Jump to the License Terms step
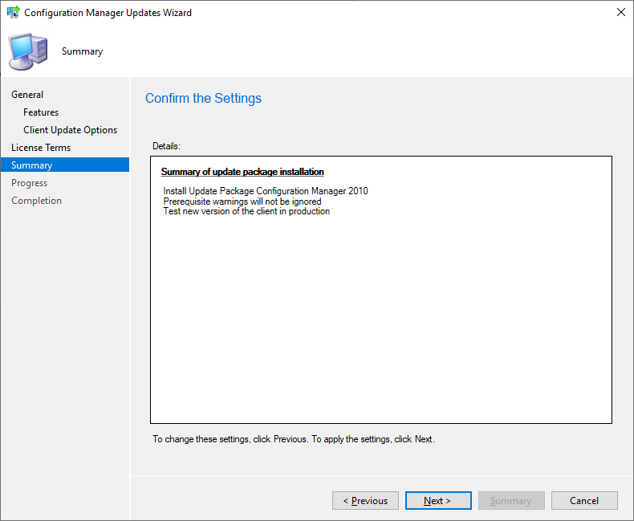Viewport: 634px width, 521px height. [x=41, y=148]
